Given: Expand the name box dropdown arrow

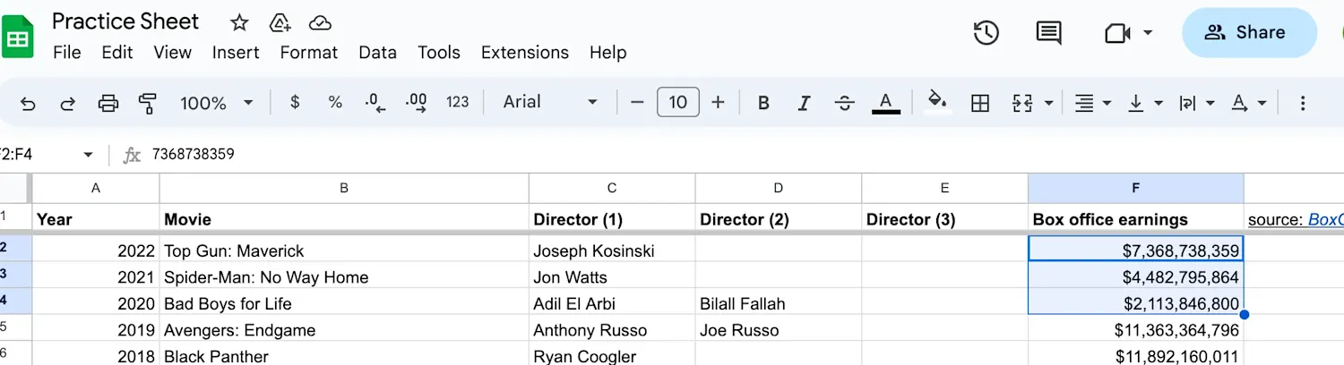Looking at the screenshot, I should [x=88, y=155].
